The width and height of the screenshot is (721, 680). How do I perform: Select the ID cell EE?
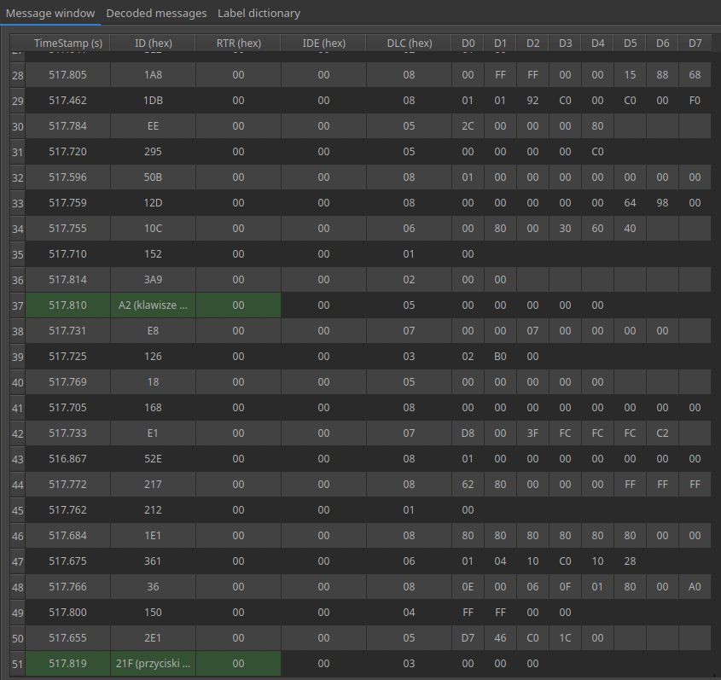tap(153, 126)
